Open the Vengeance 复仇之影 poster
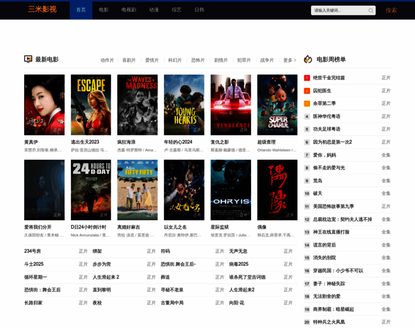 point(231,104)
